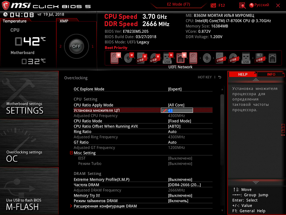Click the scroll down arrow of settings list

click(x=222, y=211)
